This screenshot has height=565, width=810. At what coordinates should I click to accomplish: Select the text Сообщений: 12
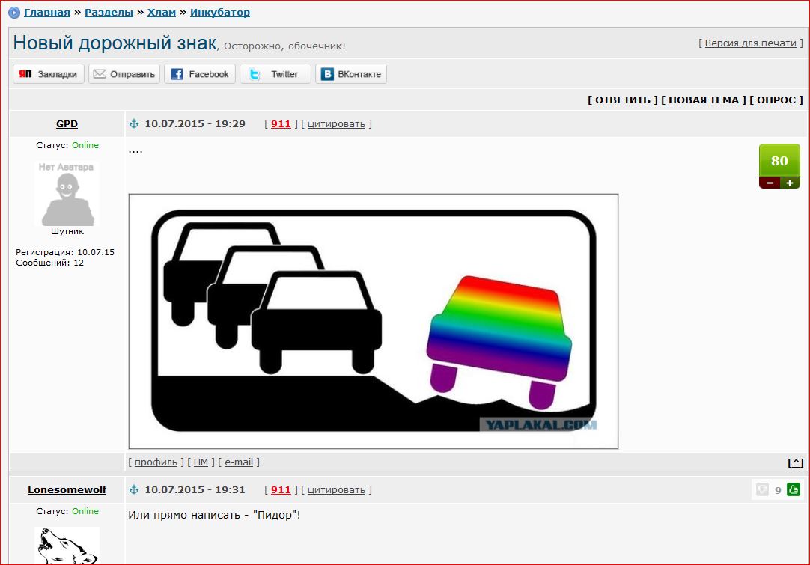click(49, 263)
